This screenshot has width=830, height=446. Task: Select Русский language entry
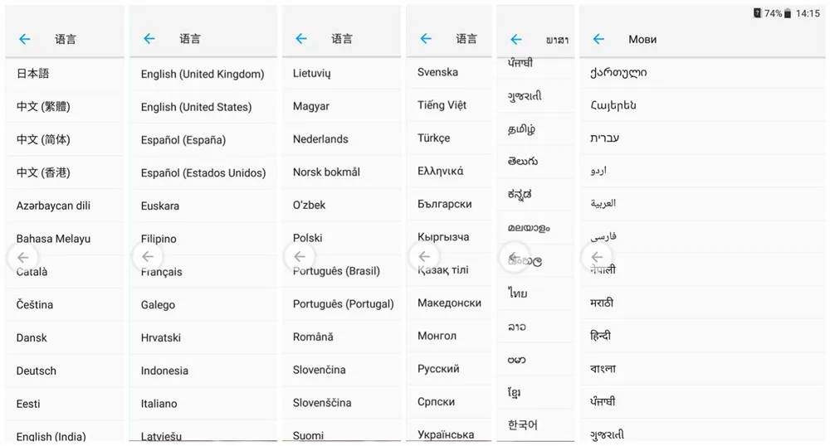pyautogui.click(x=449, y=369)
